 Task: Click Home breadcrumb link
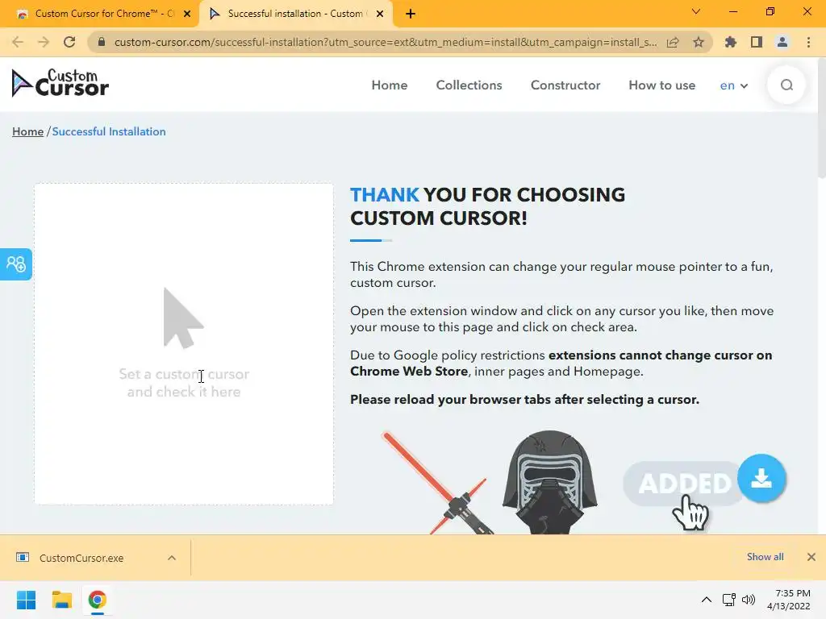tap(28, 131)
